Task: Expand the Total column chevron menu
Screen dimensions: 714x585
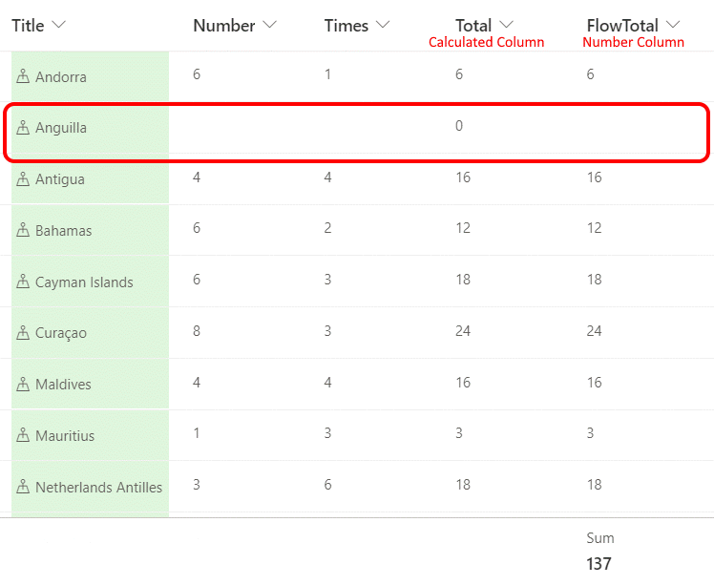Action: click(507, 26)
